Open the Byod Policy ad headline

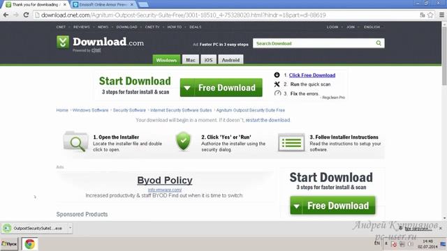coord(165,180)
